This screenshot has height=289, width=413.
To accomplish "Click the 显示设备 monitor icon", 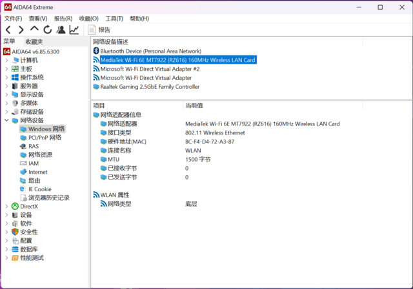I will 15,95.
